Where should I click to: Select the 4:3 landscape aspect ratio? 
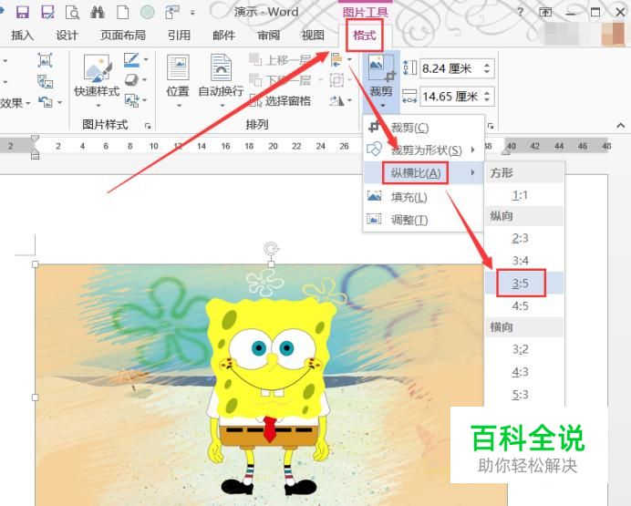(523, 372)
